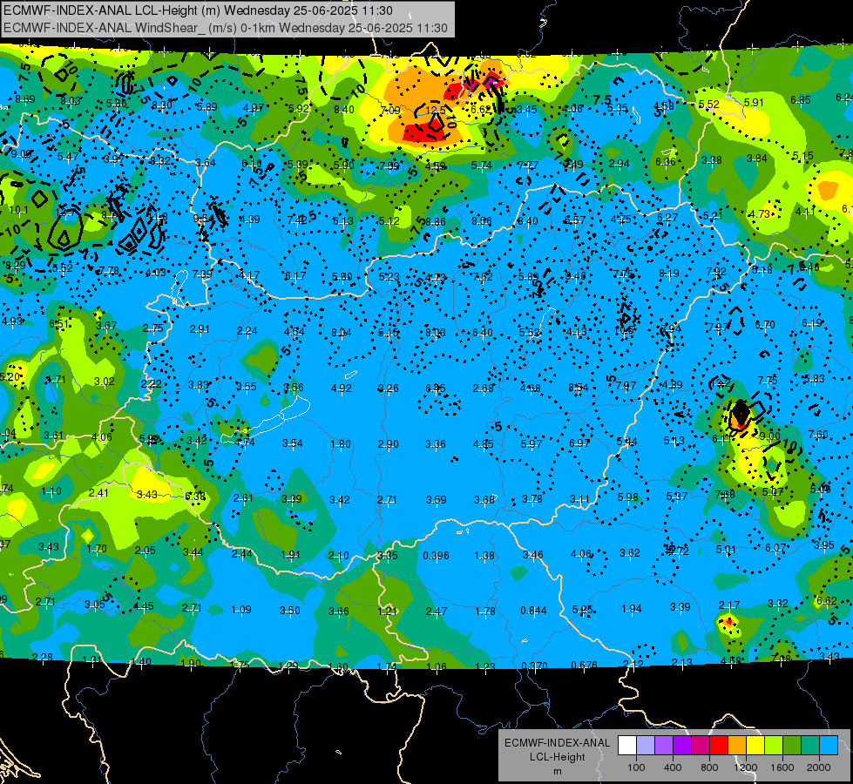Click the wind shear value 8.04
This screenshot has width=853, height=784.
tap(341, 333)
